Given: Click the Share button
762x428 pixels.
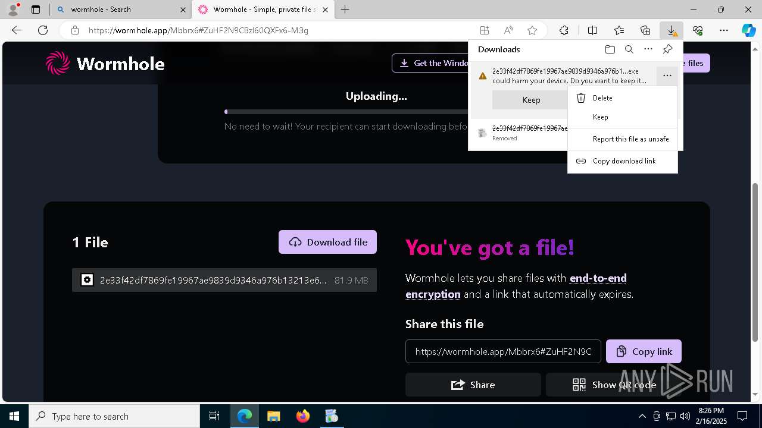Looking at the screenshot, I should [x=473, y=385].
